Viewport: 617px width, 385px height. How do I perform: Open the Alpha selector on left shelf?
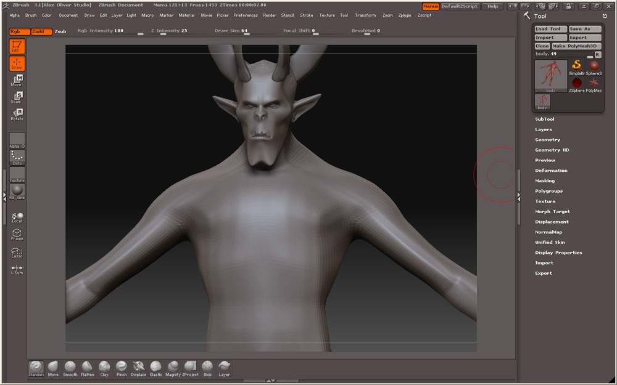pyautogui.click(x=17, y=140)
